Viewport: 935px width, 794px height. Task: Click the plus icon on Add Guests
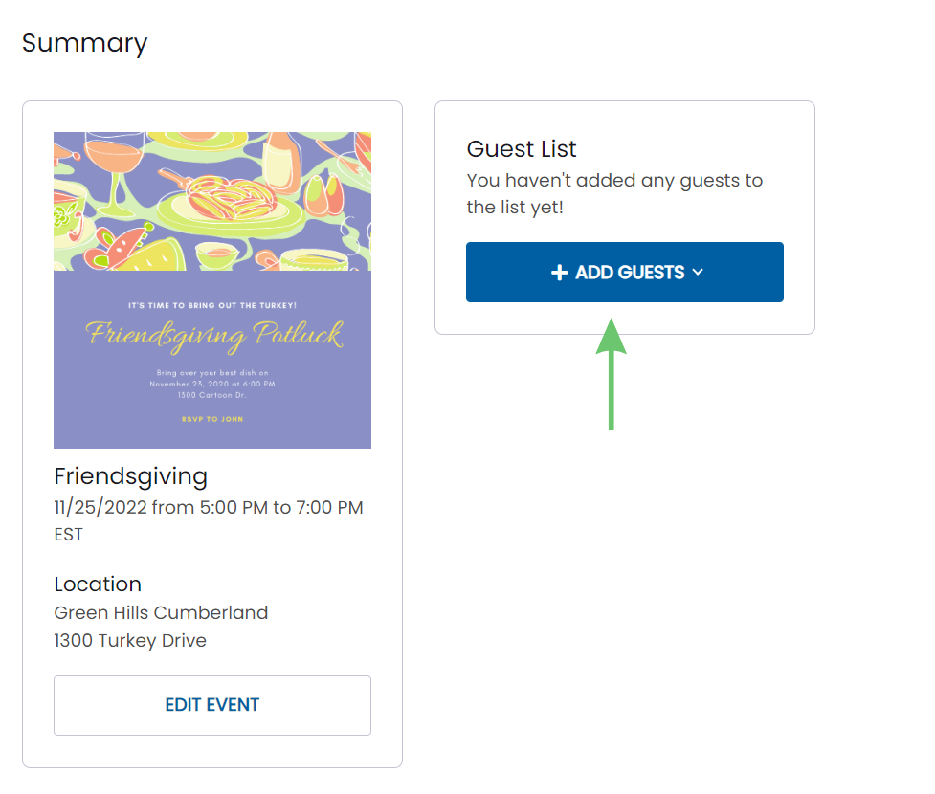559,273
